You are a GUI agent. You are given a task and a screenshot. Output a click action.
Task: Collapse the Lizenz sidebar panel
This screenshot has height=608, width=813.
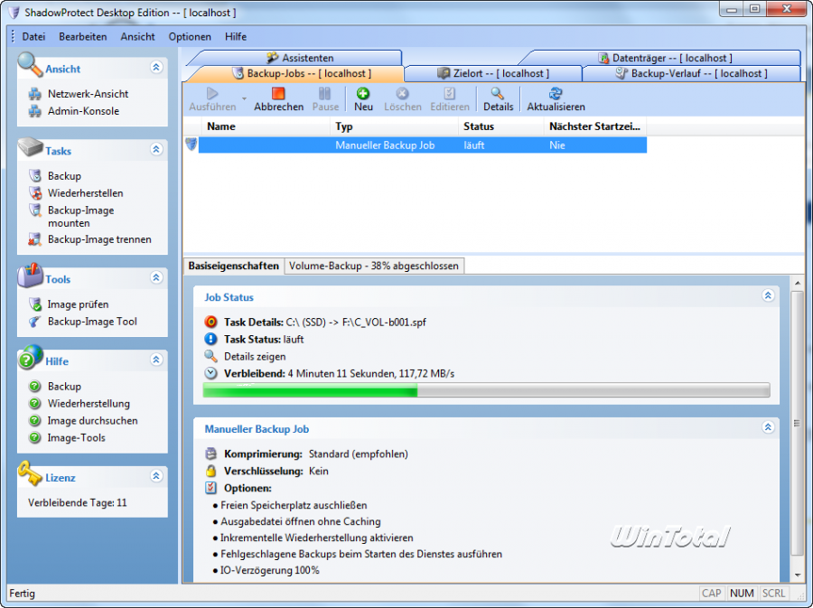coord(156,476)
